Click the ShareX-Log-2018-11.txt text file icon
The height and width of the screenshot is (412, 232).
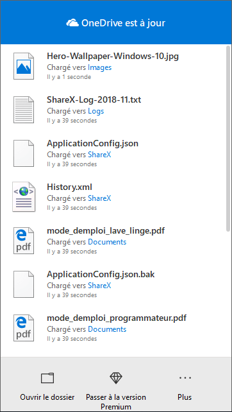coord(24,110)
